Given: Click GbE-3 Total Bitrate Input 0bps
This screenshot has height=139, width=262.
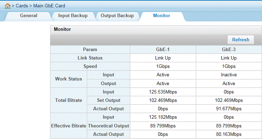Looking at the screenshot, I should point(229,92).
